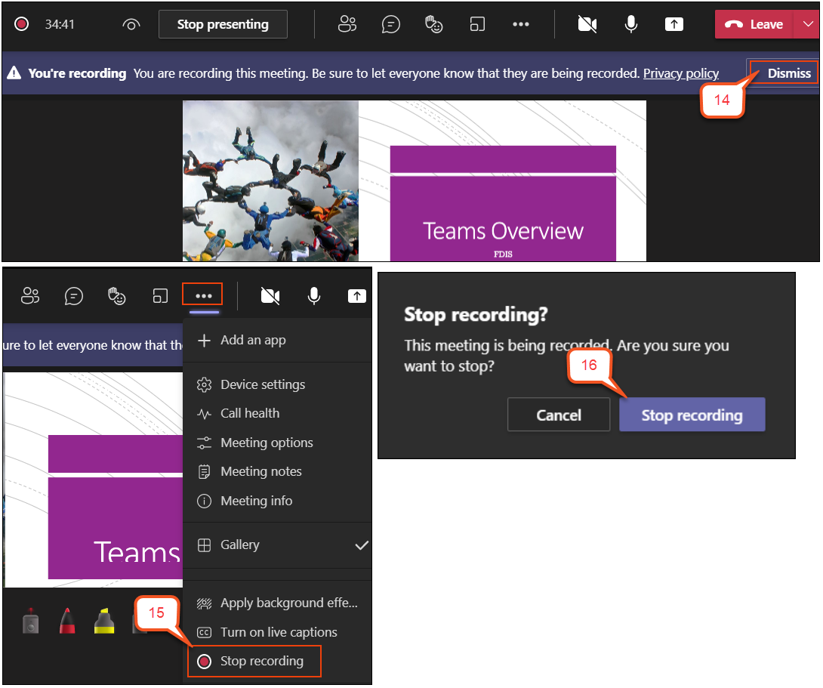Screen dimensions: 823x688
Task: Open chat in the toolbar with Leave button
Action: pos(390,24)
